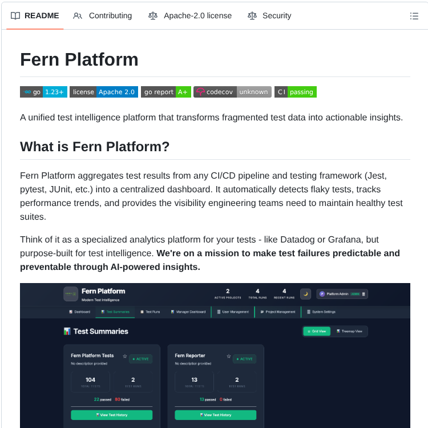The height and width of the screenshot is (428, 428).
Task: Click ACTIVE badge on Fern Reporter
Action: click(245, 359)
